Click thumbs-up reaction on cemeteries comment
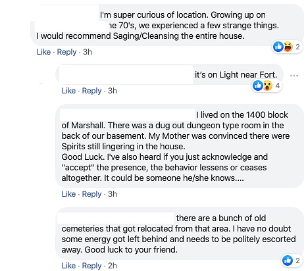The image size is (306, 271). 288,260
